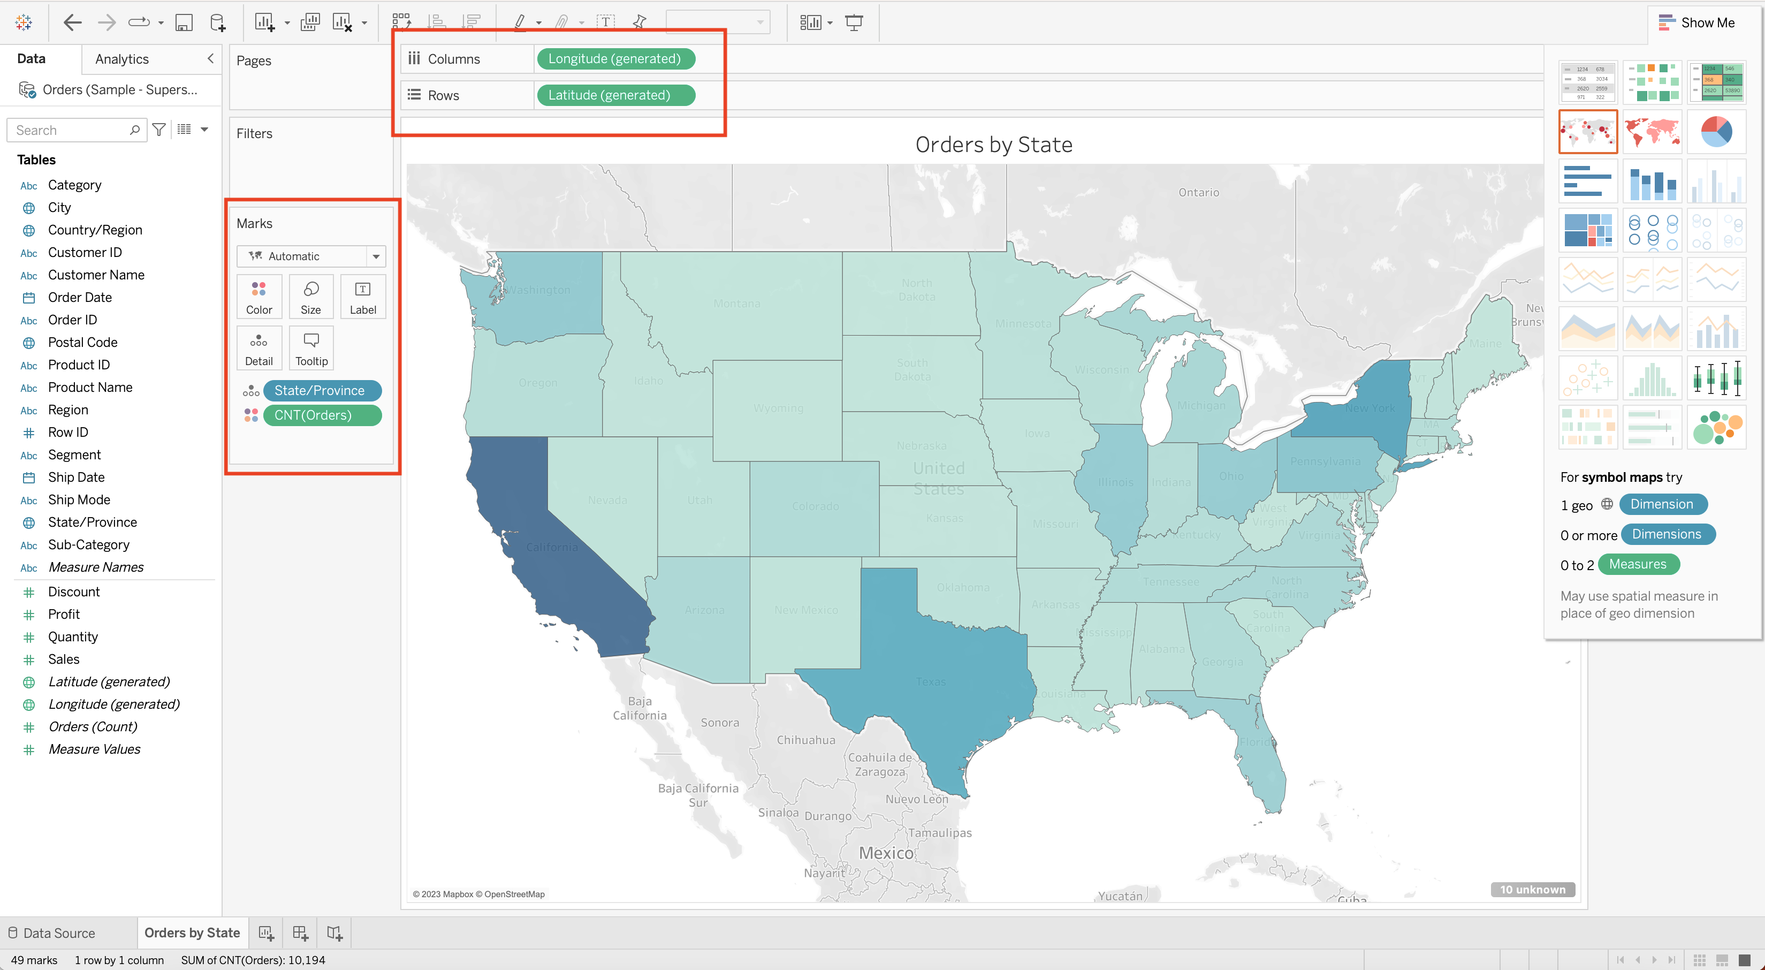The height and width of the screenshot is (970, 1765).
Task: Click the Duplicate sheet toolbar icon
Action: click(310, 22)
